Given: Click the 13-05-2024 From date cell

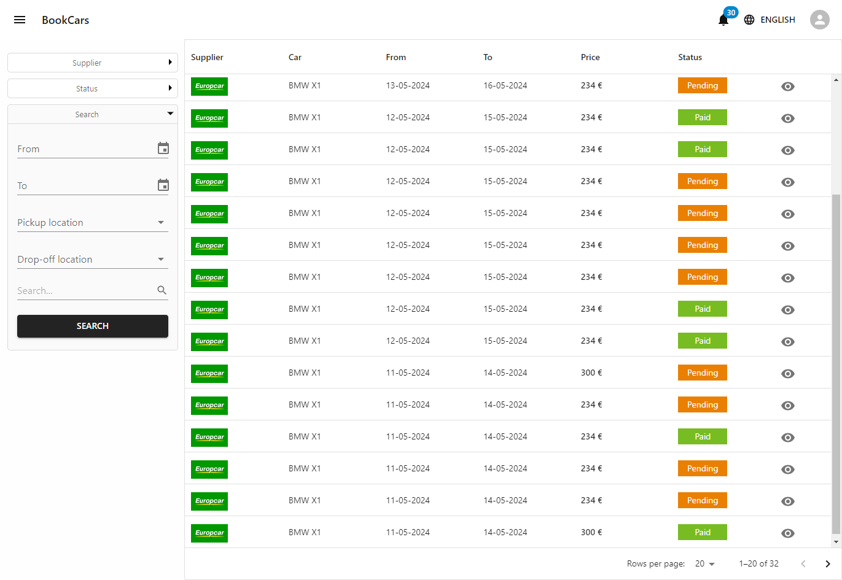Looking at the screenshot, I should pyautogui.click(x=408, y=85).
